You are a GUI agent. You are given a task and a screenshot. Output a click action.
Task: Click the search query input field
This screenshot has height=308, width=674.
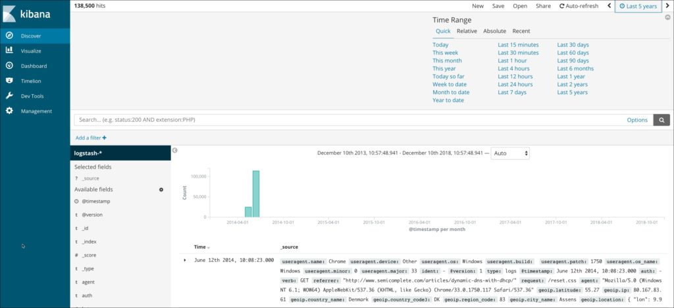click(x=349, y=120)
